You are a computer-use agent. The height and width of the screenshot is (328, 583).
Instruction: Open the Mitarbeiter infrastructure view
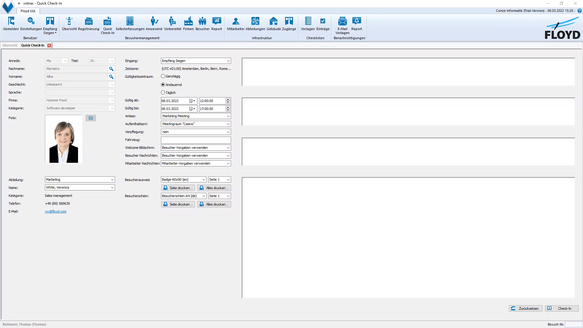[236, 24]
